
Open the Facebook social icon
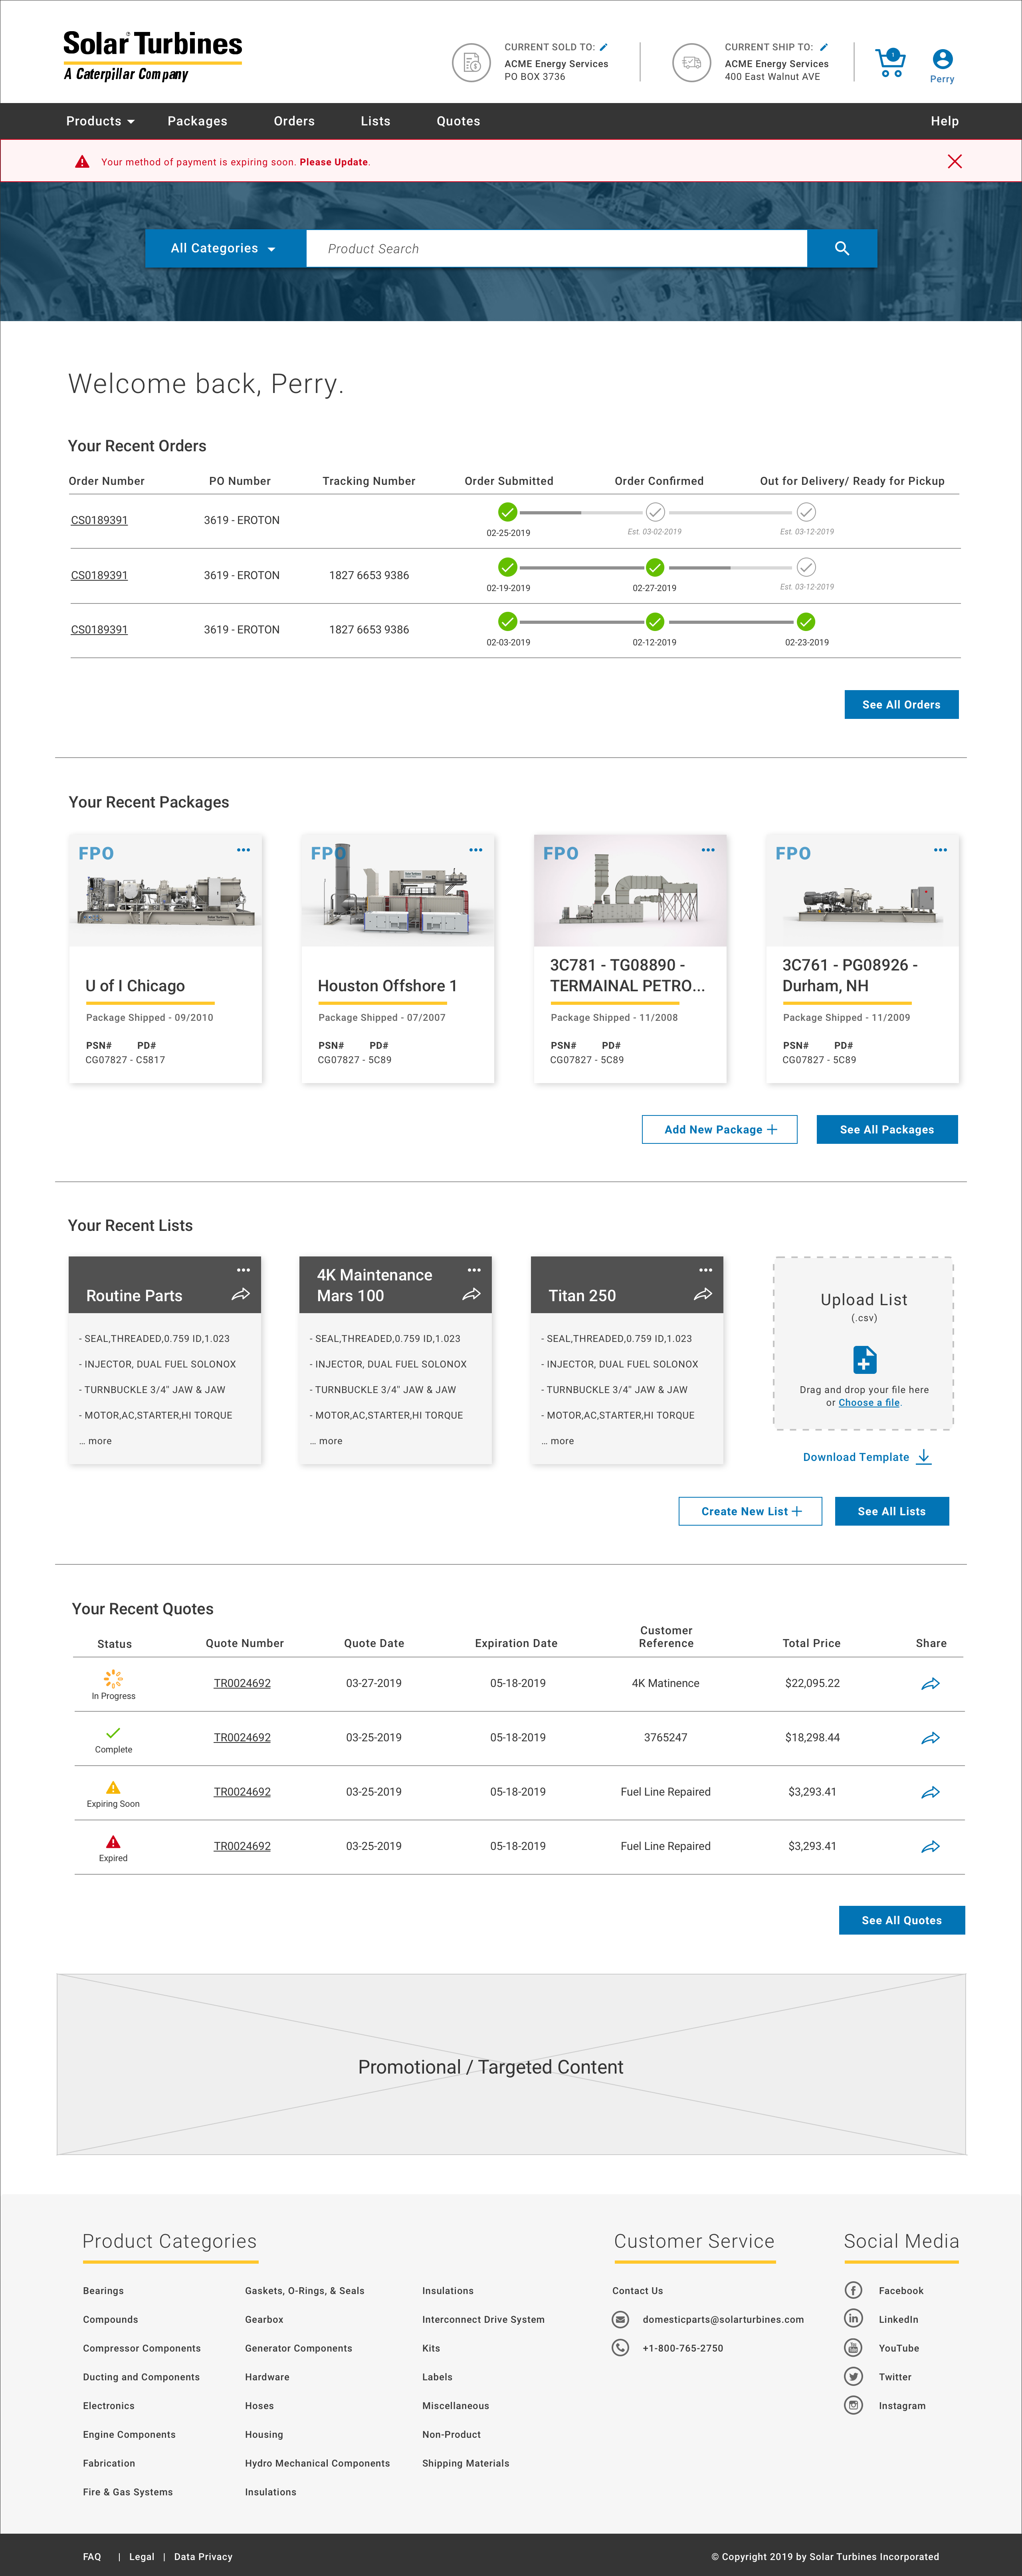(853, 2290)
